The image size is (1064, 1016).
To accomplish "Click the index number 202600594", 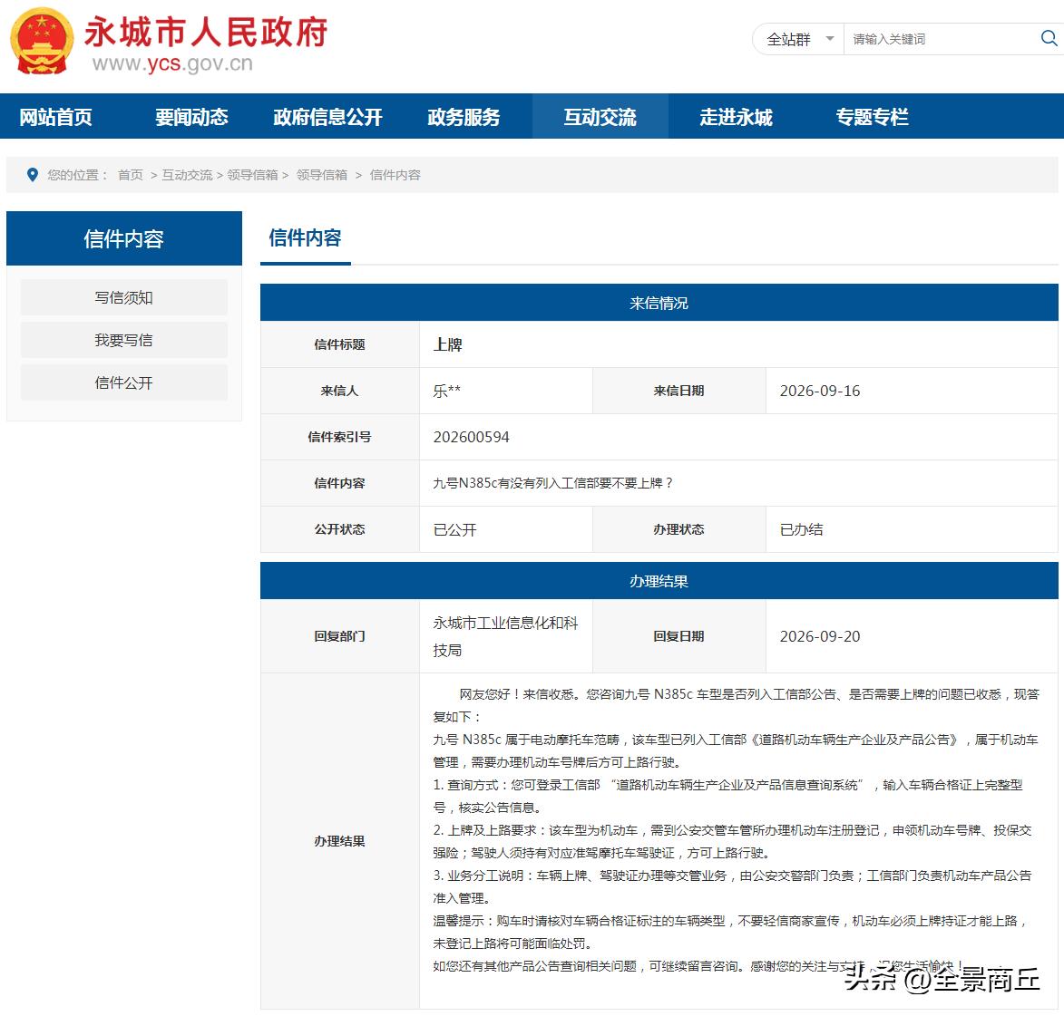I will [472, 437].
